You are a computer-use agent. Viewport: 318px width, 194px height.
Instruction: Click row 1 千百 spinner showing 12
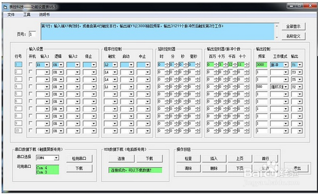(x=232, y=65)
